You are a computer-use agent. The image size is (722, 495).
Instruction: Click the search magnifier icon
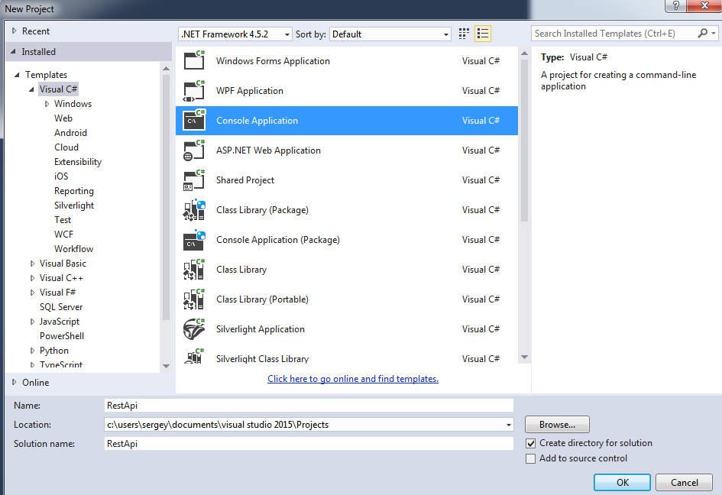[x=702, y=33]
